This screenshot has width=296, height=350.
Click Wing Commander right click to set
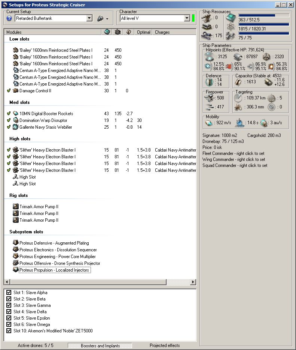click(x=234, y=159)
